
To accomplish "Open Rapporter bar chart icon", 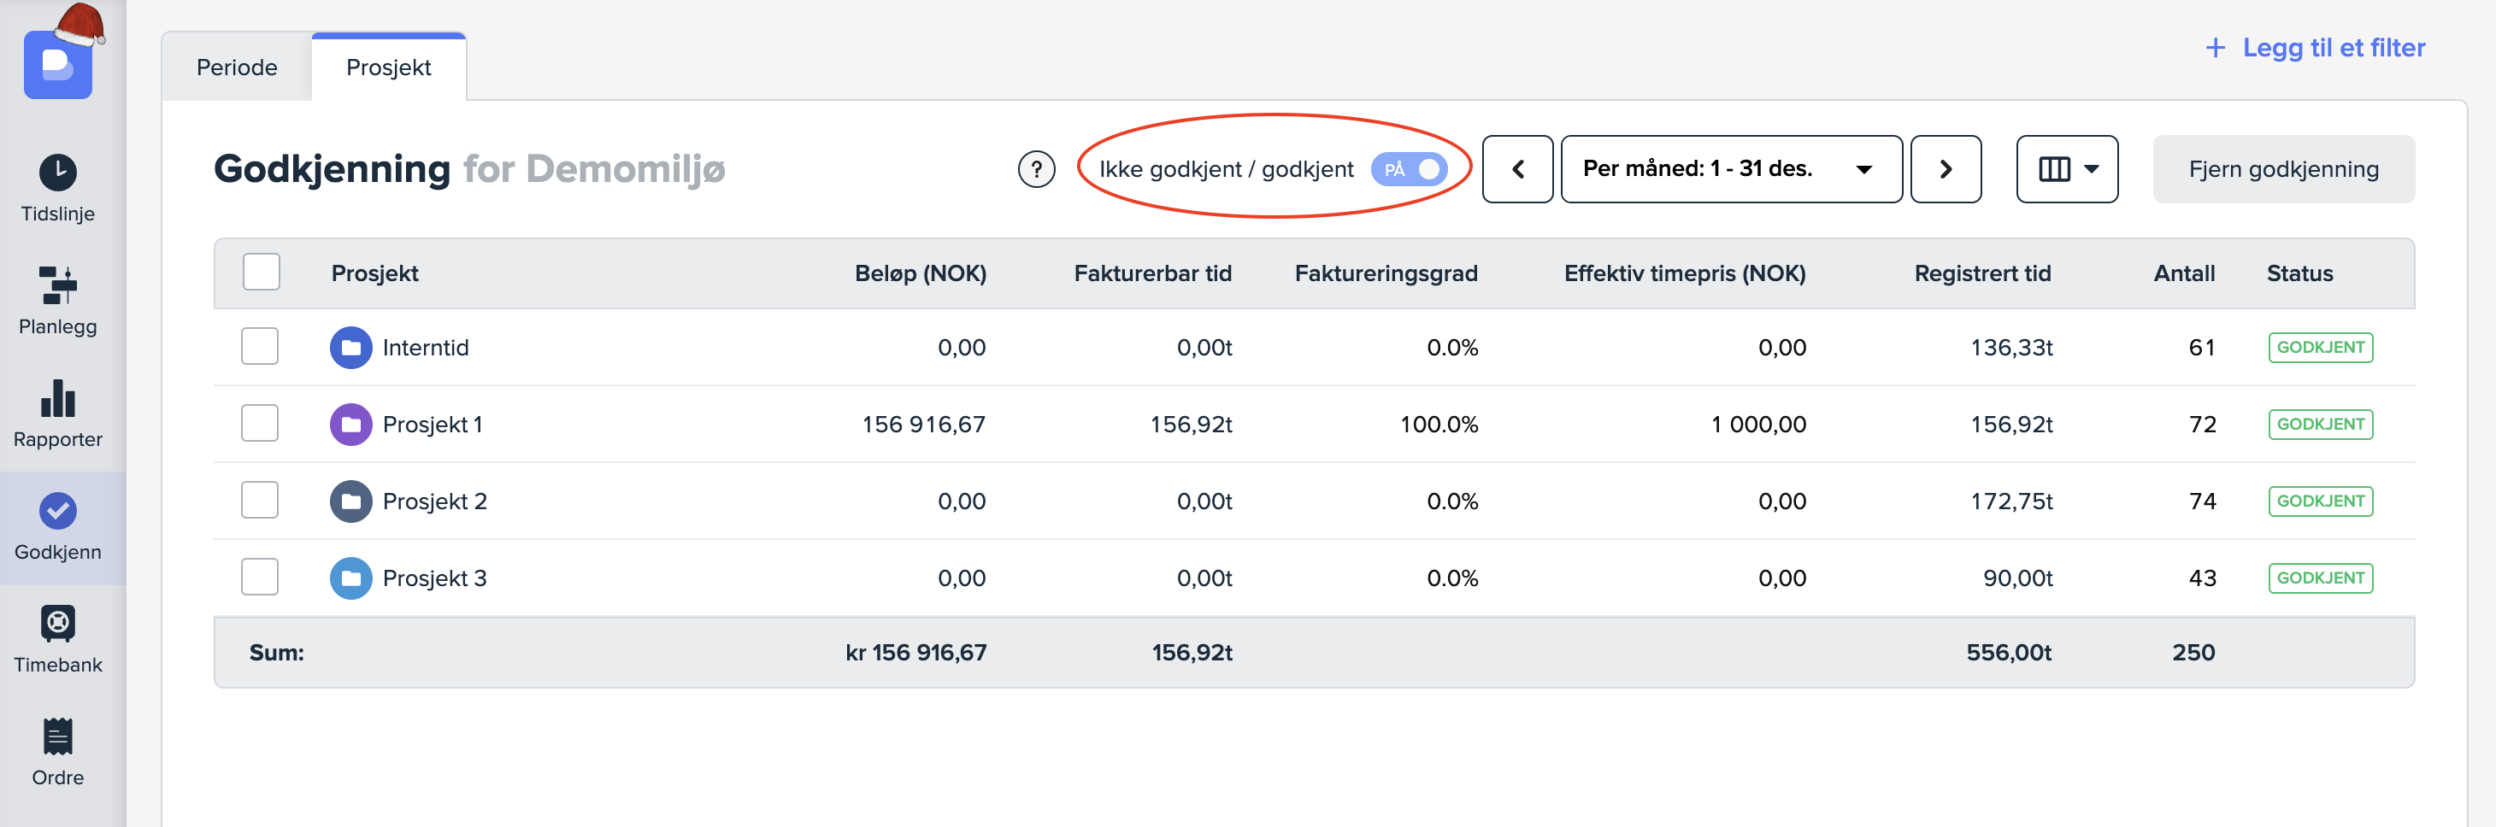I will [58, 398].
